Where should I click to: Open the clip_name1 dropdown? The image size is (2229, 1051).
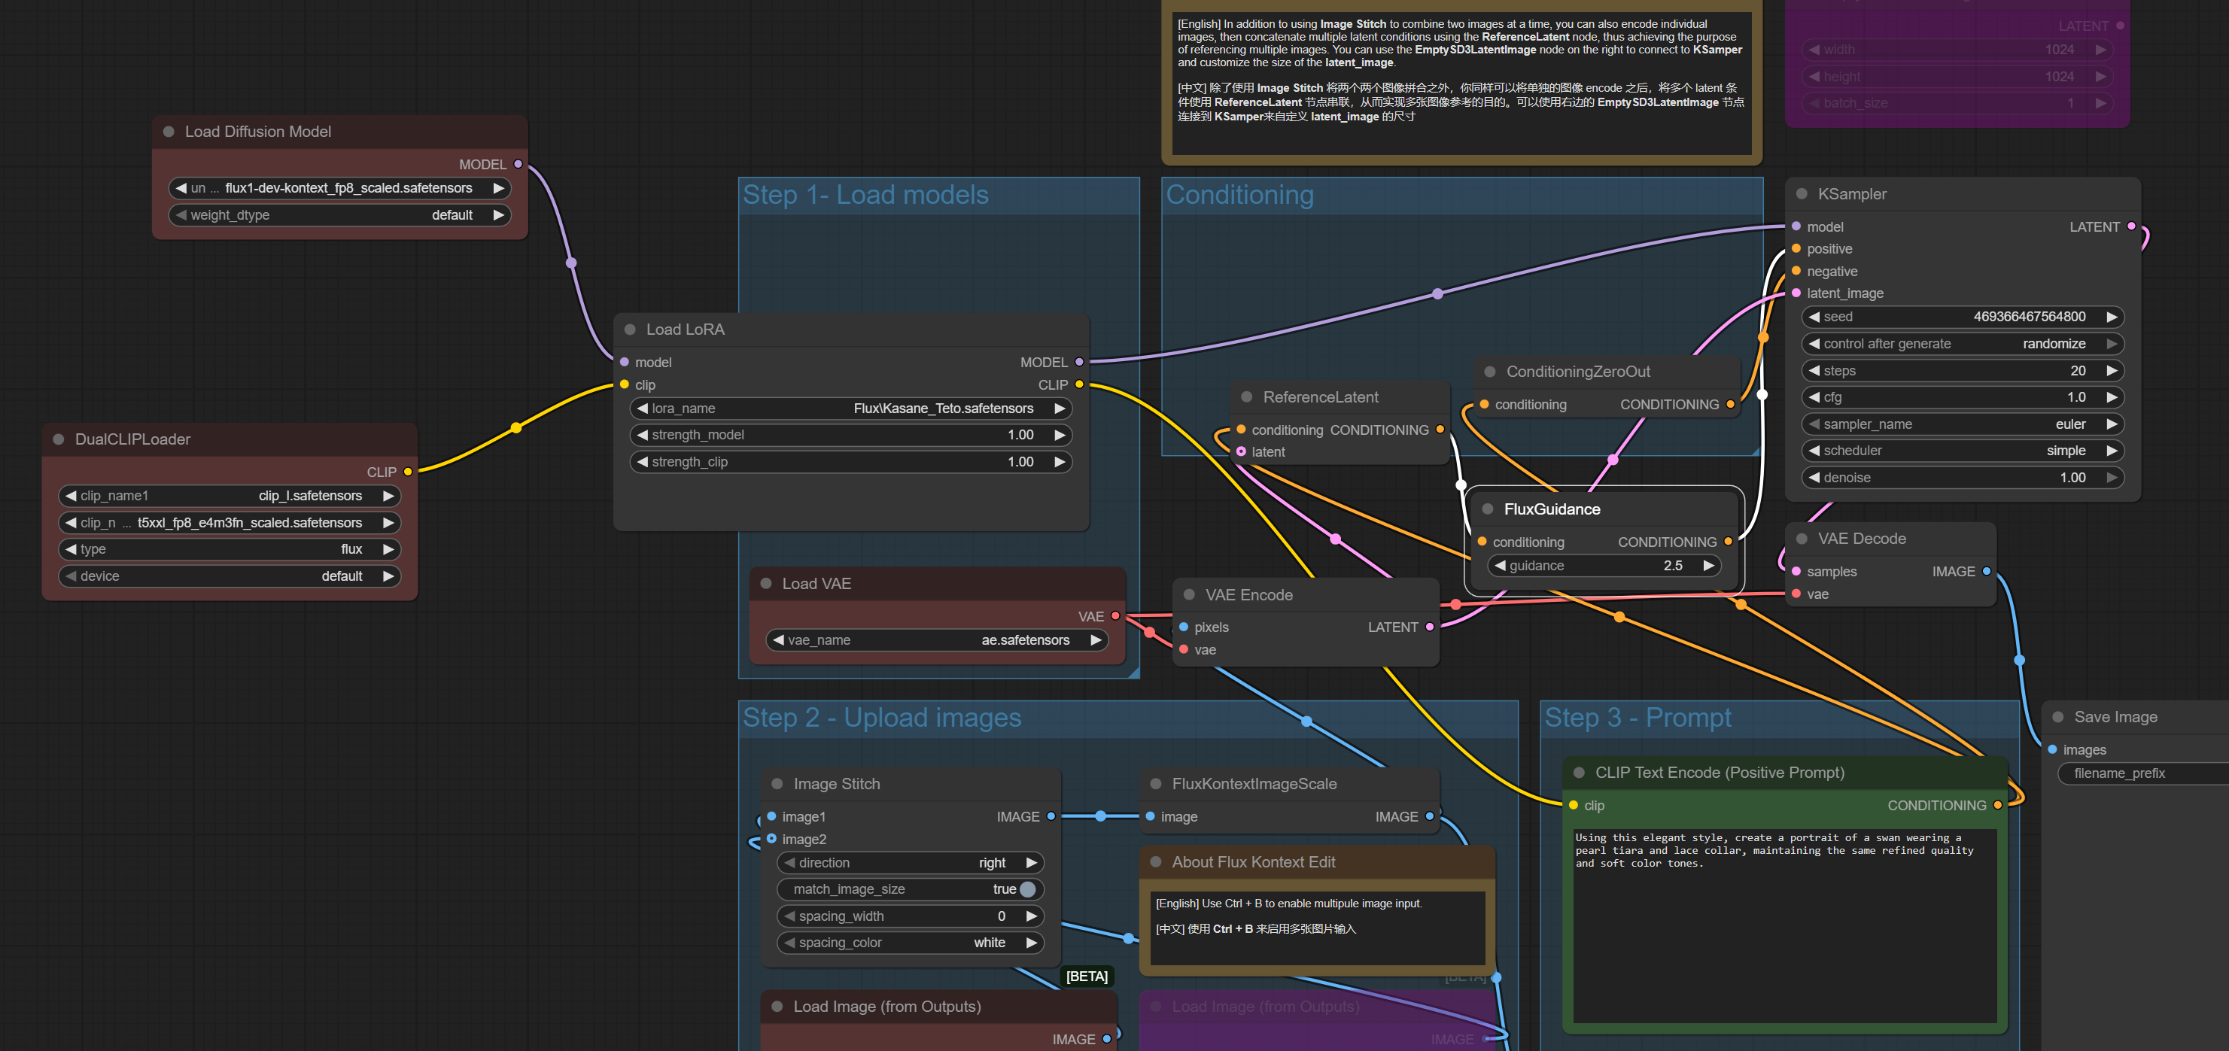click(x=230, y=497)
